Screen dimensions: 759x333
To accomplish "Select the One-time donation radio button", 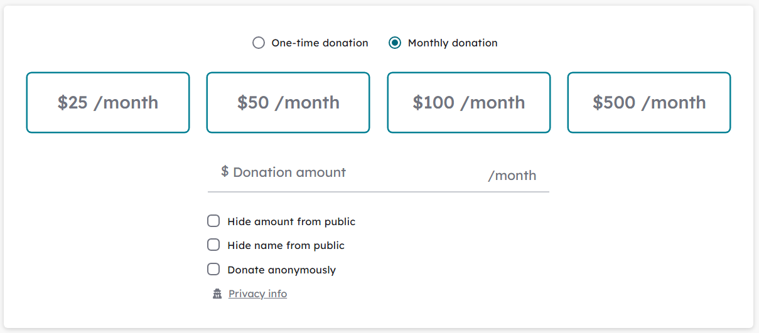I will pyautogui.click(x=259, y=43).
